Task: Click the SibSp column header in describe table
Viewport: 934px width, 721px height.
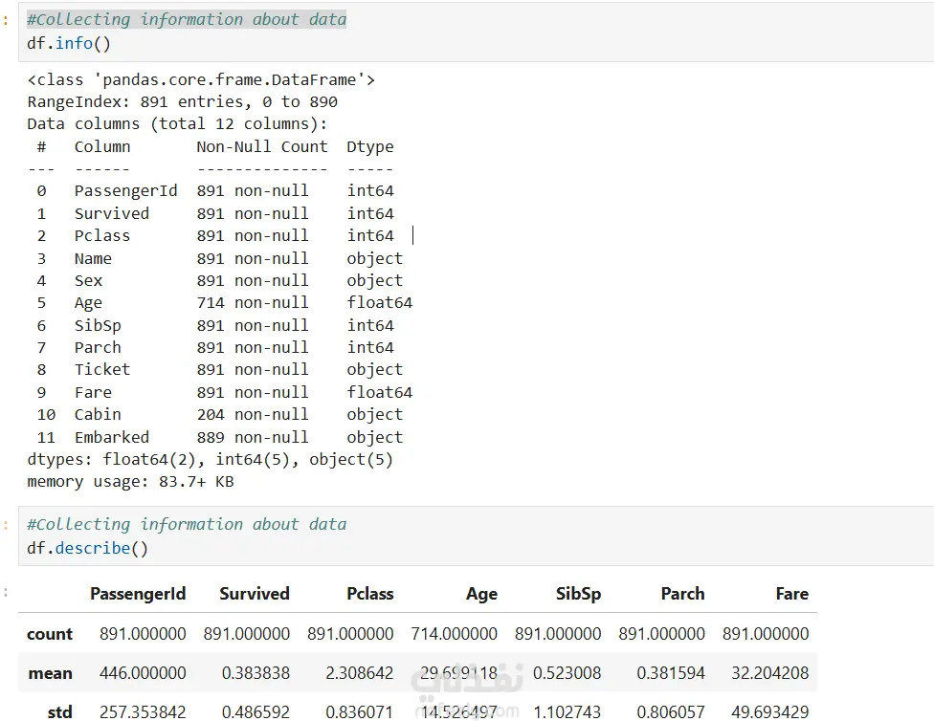Action: pos(578,594)
